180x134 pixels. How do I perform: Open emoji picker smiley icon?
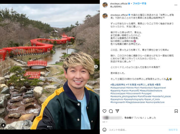point(104,130)
